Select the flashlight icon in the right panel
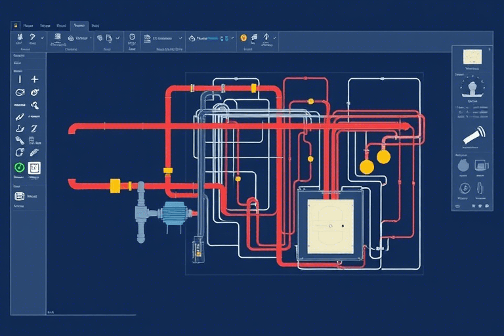The image size is (504, 336). (x=473, y=134)
